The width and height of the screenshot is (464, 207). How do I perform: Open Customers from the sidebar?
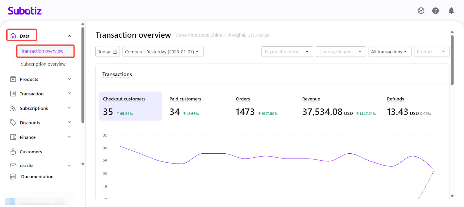click(x=31, y=152)
